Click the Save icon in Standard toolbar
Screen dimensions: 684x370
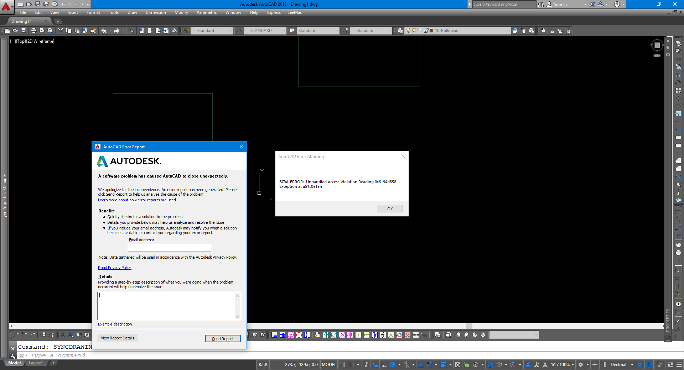tap(24, 31)
